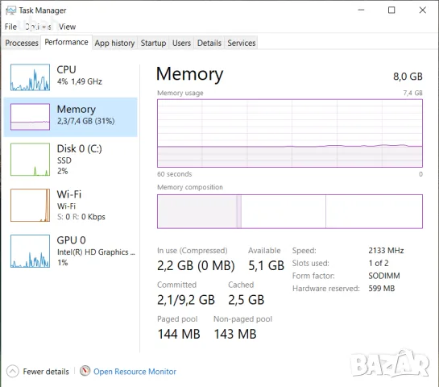
Task: Click the Memory composition bar
Action: [x=290, y=211]
